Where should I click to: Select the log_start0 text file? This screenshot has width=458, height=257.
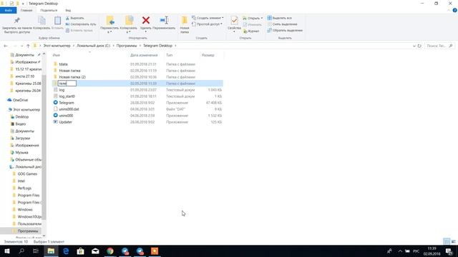pyautogui.click(x=137, y=96)
